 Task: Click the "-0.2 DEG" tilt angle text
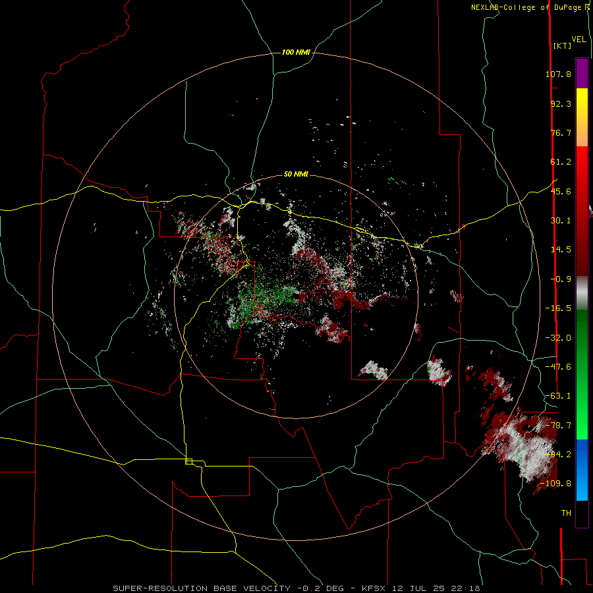click(321, 588)
